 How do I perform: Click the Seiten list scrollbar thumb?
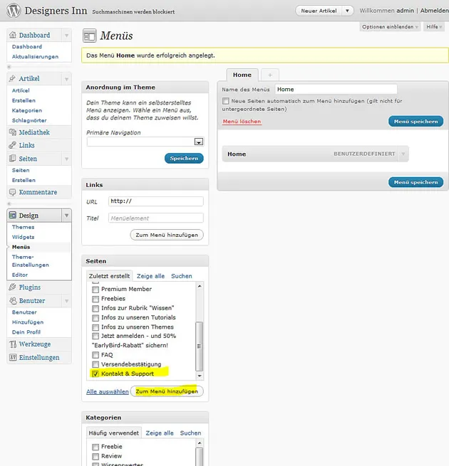pos(199,346)
